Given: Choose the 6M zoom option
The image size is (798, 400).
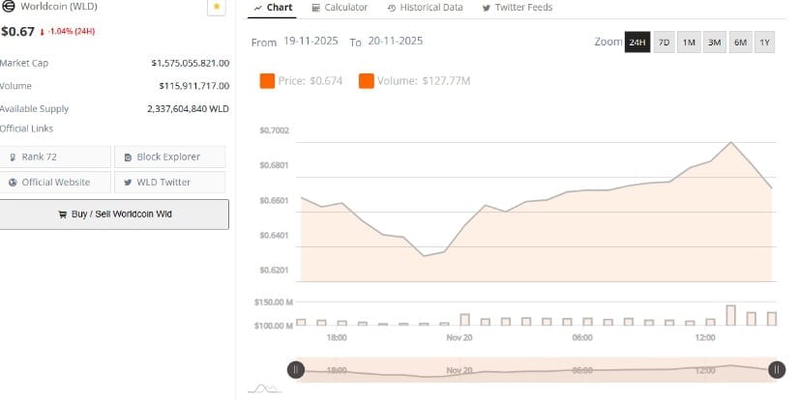Looking at the screenshot, I should [739, 43].
